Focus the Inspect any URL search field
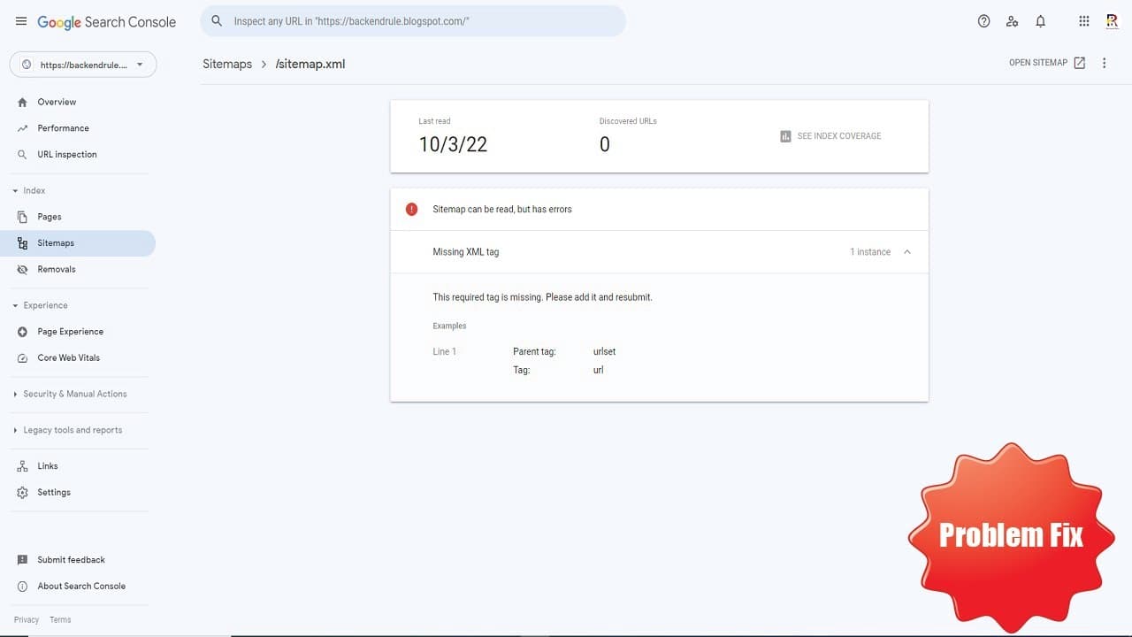 [413, 21]
